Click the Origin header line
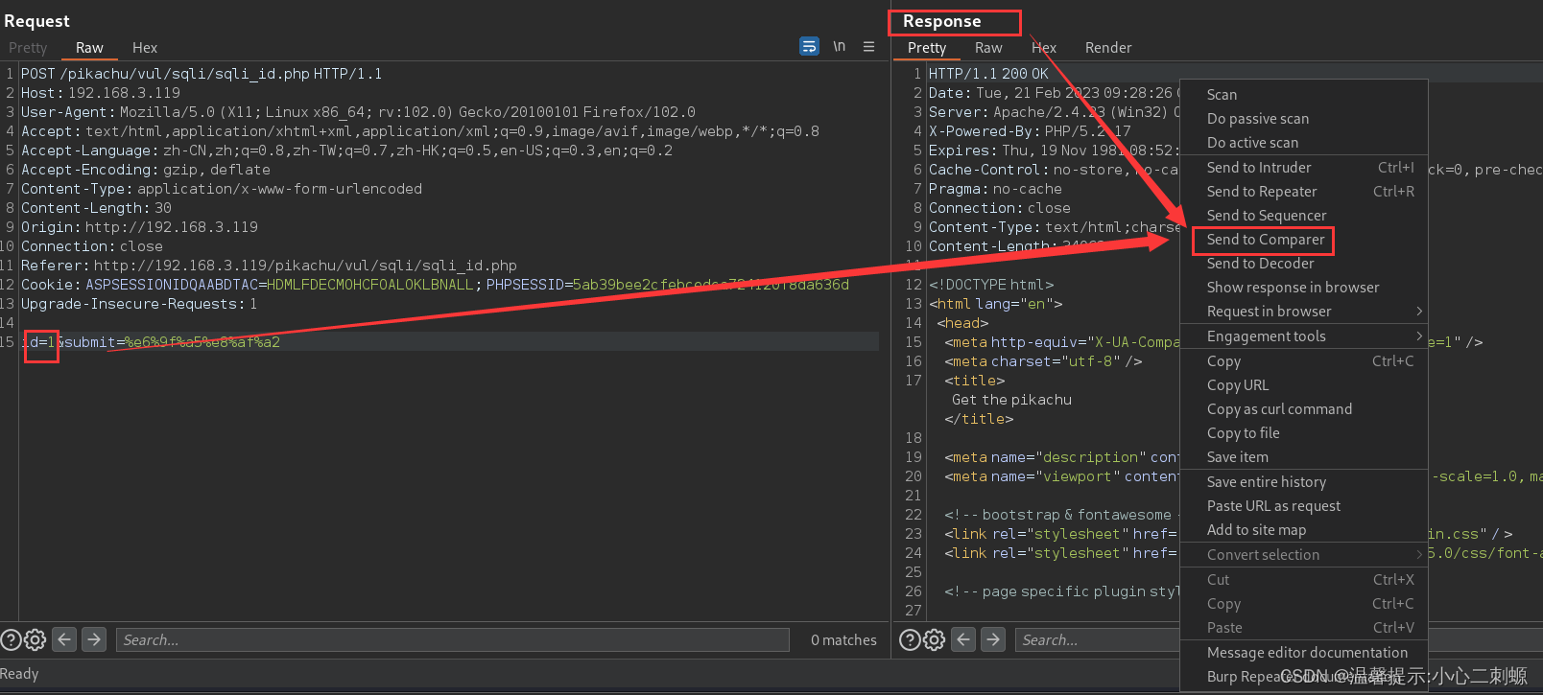This screenshot has width=1543, height=695. (139, 227)
